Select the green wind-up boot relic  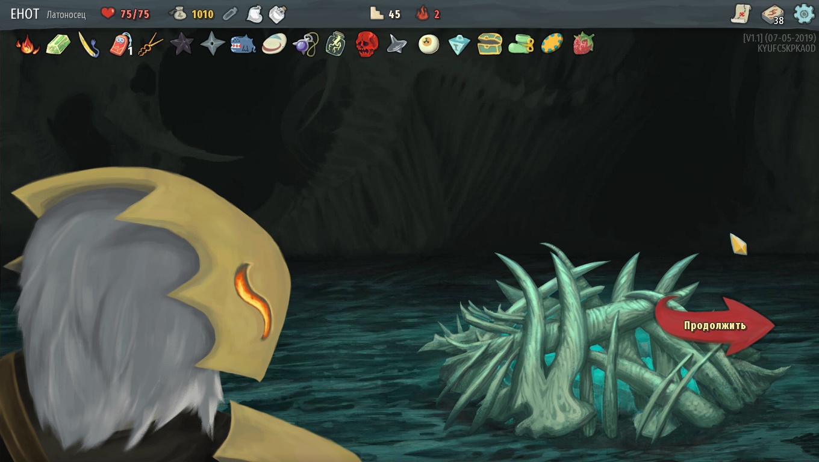pyautogui.click(x=522, y=44)
